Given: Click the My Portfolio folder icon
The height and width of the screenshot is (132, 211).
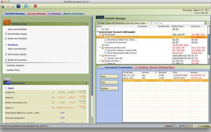Looking at the screenshot, I should pos(103,35).
